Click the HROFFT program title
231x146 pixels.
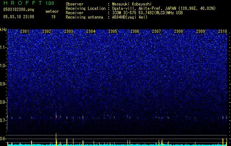click(x=23, y=3)
